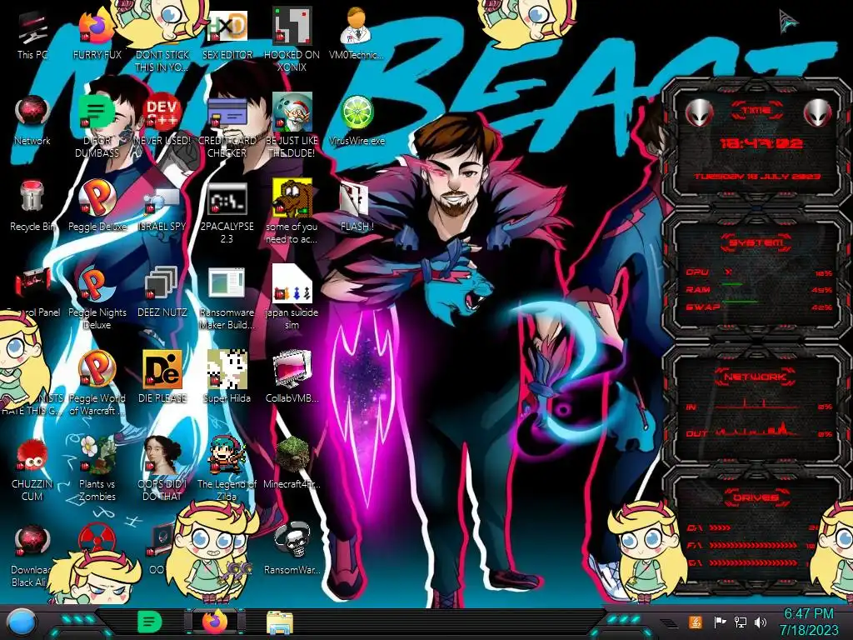Click the network tray icon
Screen dimensions: 853x640
[741, 622]
